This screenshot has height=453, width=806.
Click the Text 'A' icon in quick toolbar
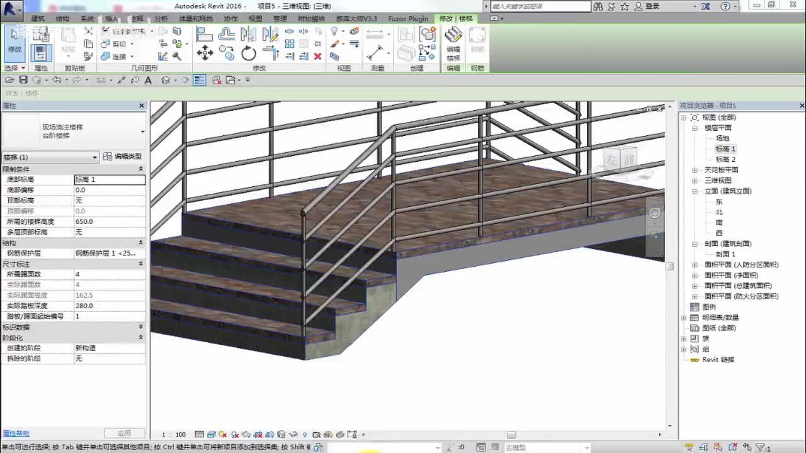[148, 80]
